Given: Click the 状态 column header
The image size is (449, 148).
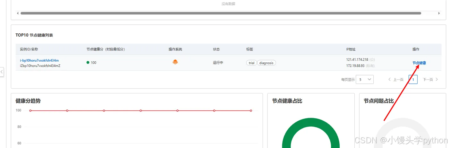Looking at the screenshot, I should 216,49.
